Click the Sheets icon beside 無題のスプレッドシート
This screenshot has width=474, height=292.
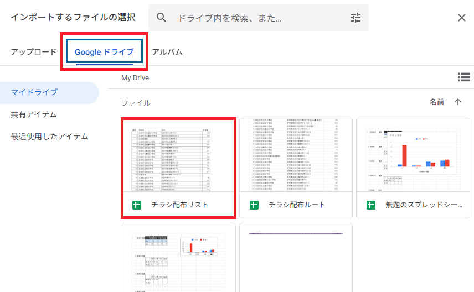[371, 205]
